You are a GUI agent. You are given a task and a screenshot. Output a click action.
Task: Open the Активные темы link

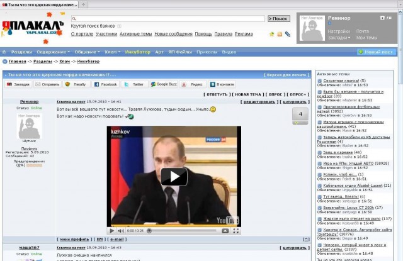(x=136, y=34)
